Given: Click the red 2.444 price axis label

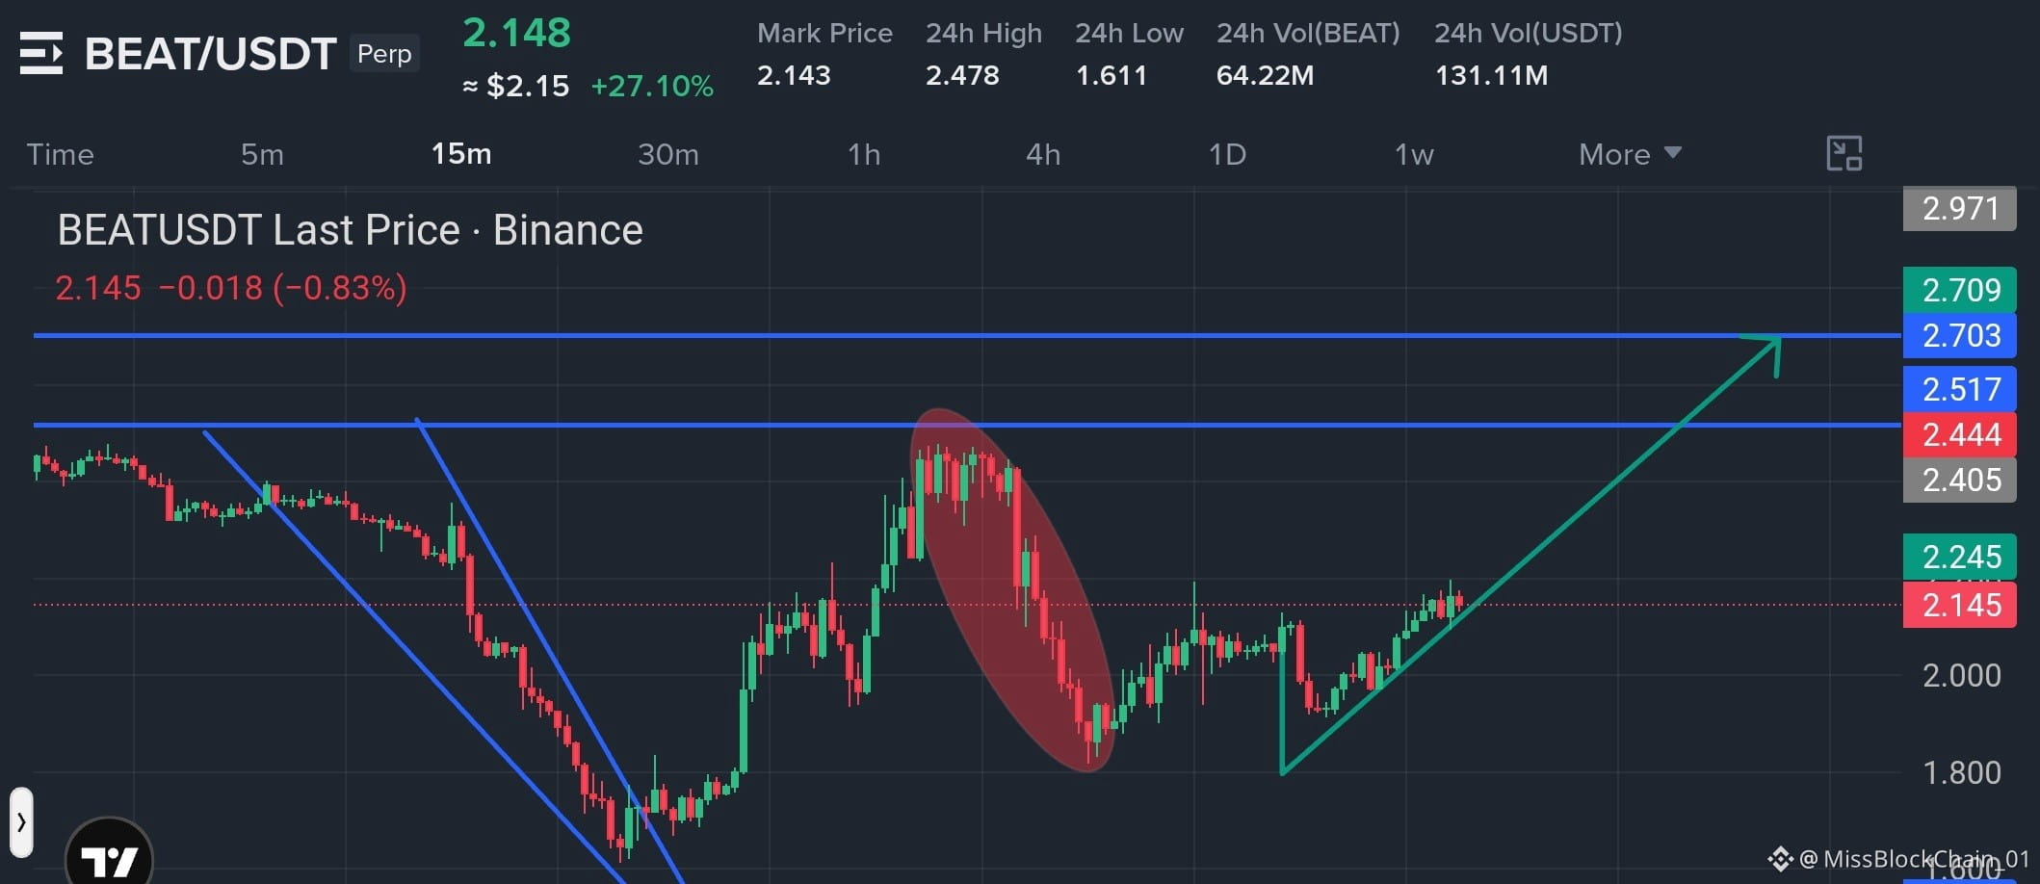Looking at the screenshot, I should 1960,434.
